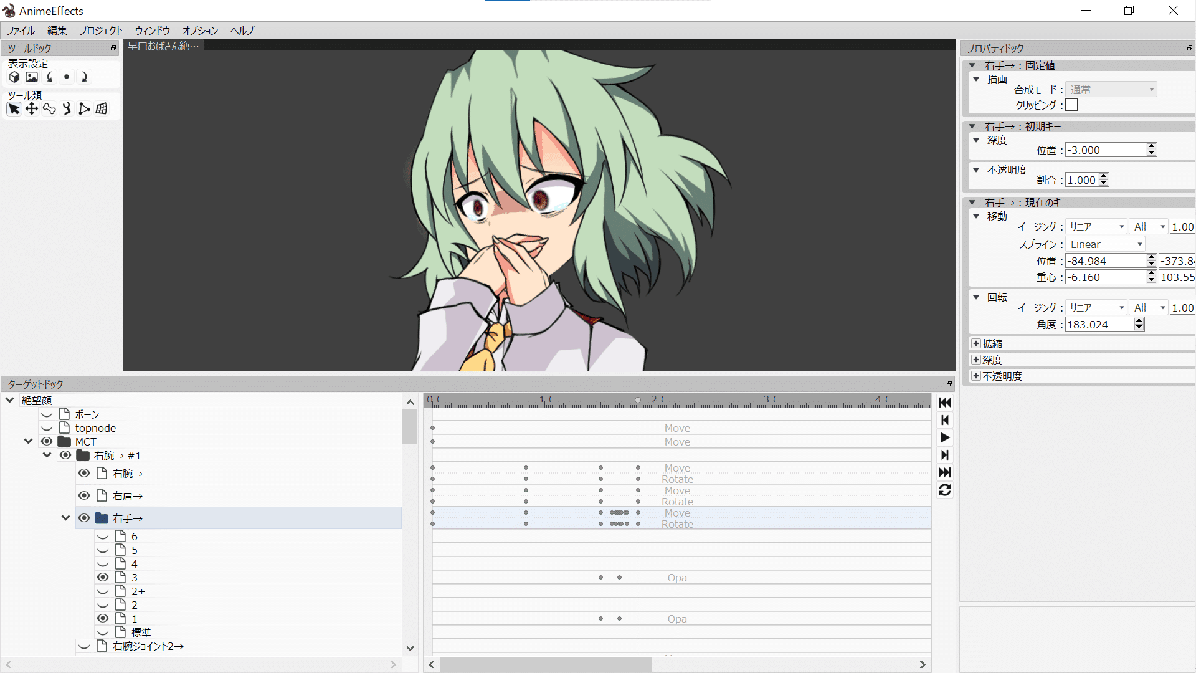Open the プロジェクト menu
Viewport: 1196px width, 673px height.
pos(101,31)
